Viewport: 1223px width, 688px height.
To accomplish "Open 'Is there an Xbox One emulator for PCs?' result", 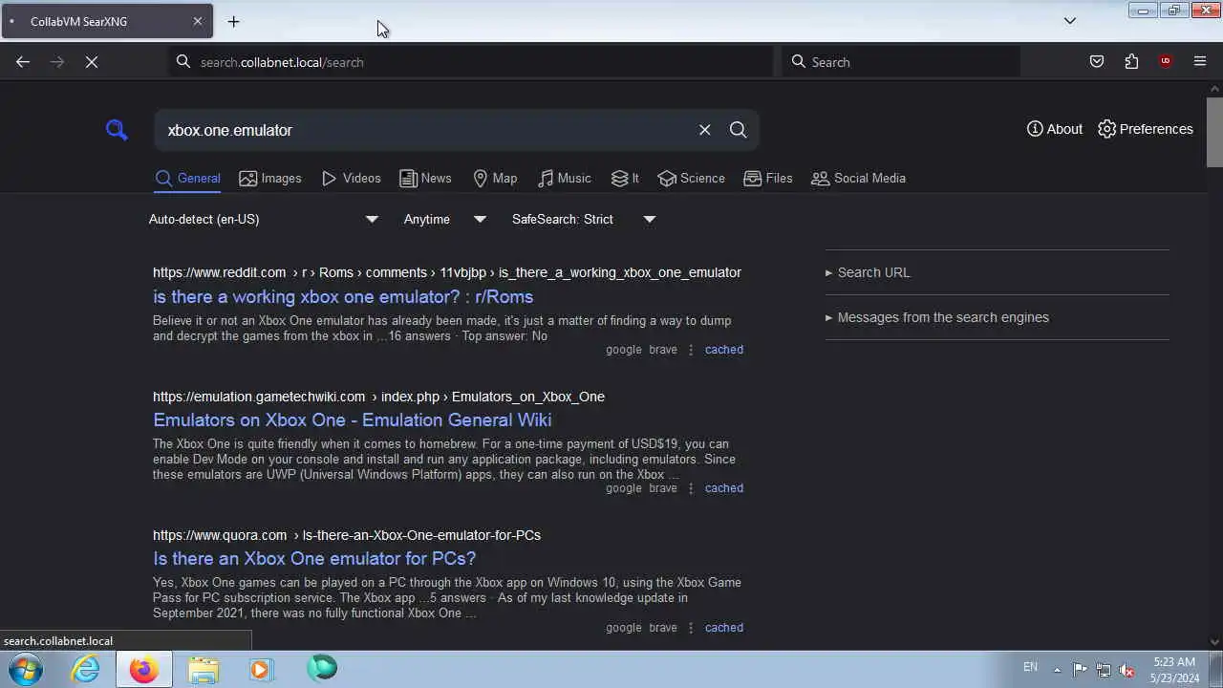I will coord(314,559).
